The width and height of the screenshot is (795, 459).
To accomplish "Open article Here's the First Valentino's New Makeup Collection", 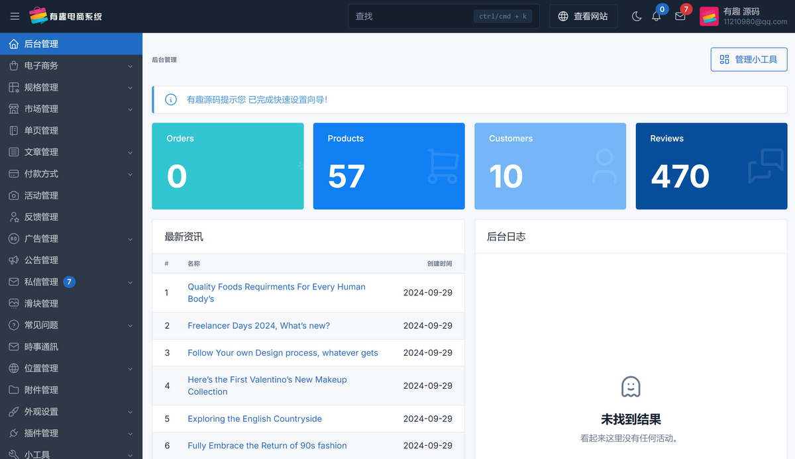I will point(267,385).
